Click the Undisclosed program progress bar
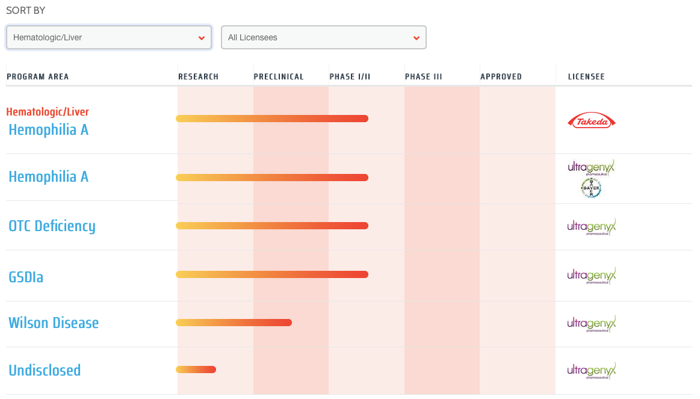 coord(196,370)
